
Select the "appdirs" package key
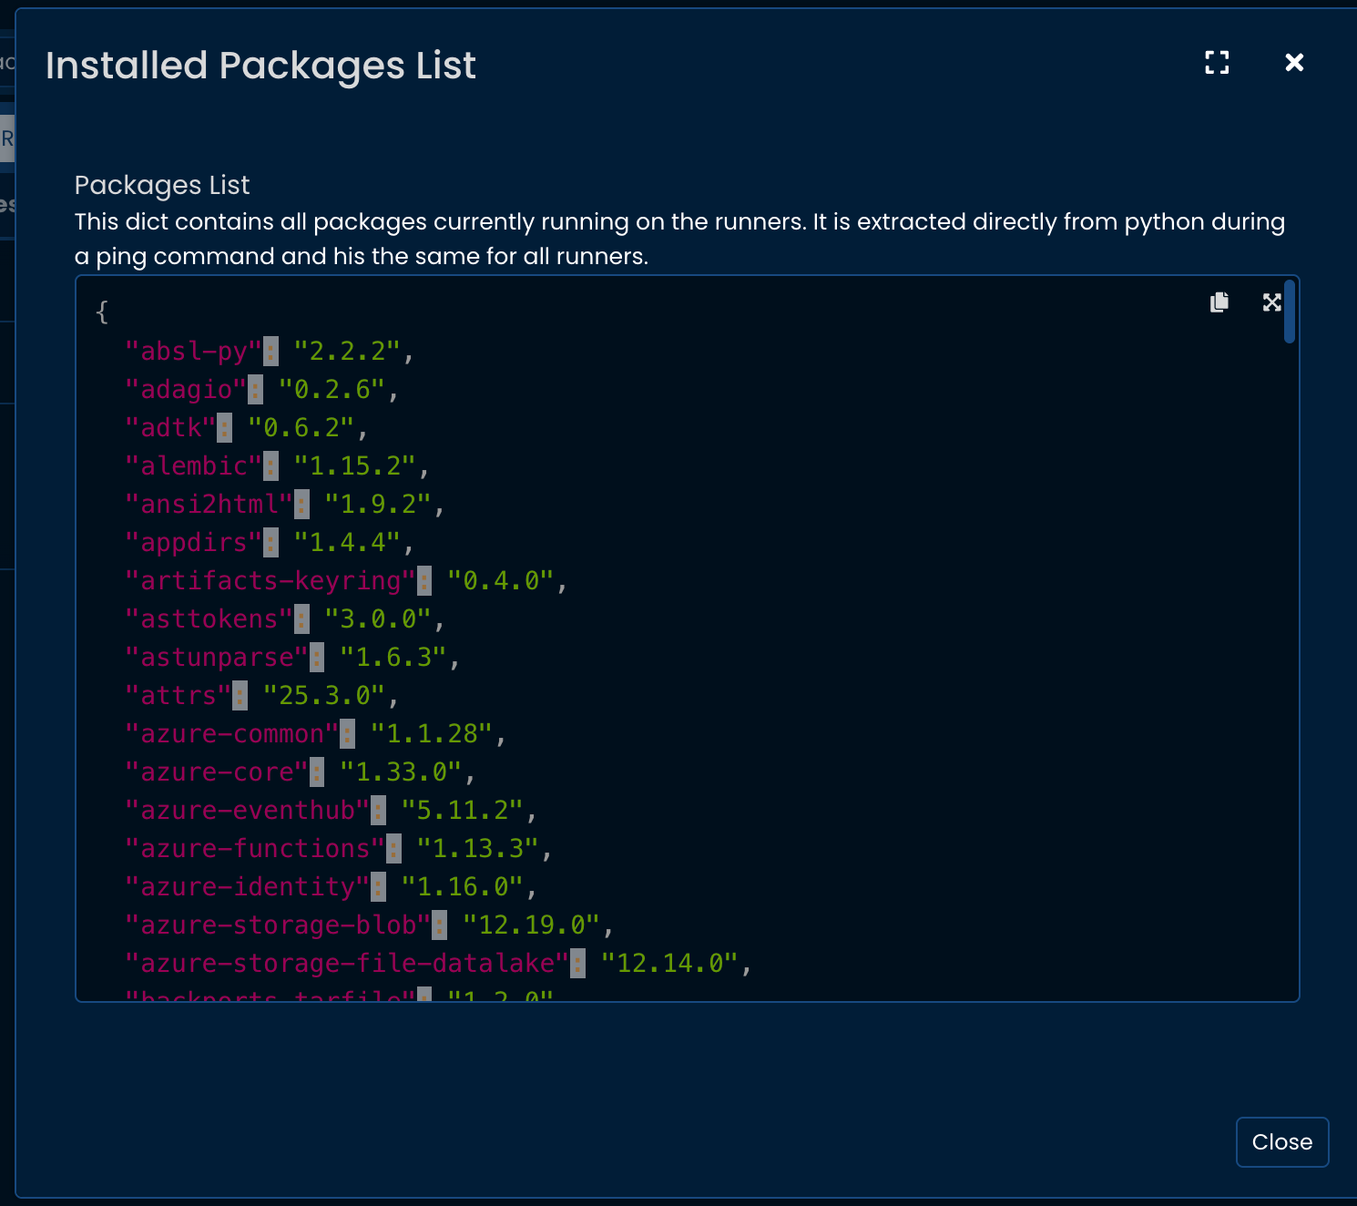pos(193,543)
